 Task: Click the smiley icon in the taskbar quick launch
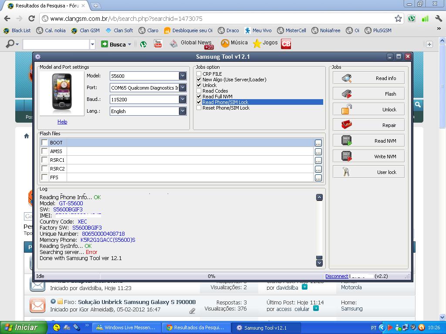[57, 327]
